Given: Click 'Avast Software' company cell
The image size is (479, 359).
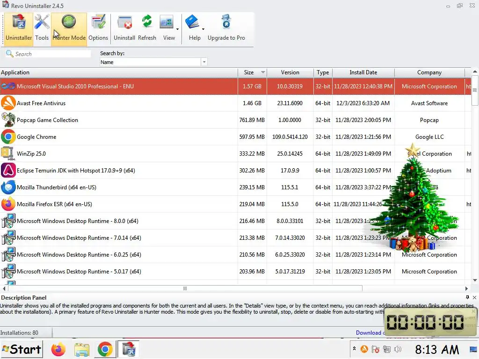Looking at the screenshot, I should [429, 103].
